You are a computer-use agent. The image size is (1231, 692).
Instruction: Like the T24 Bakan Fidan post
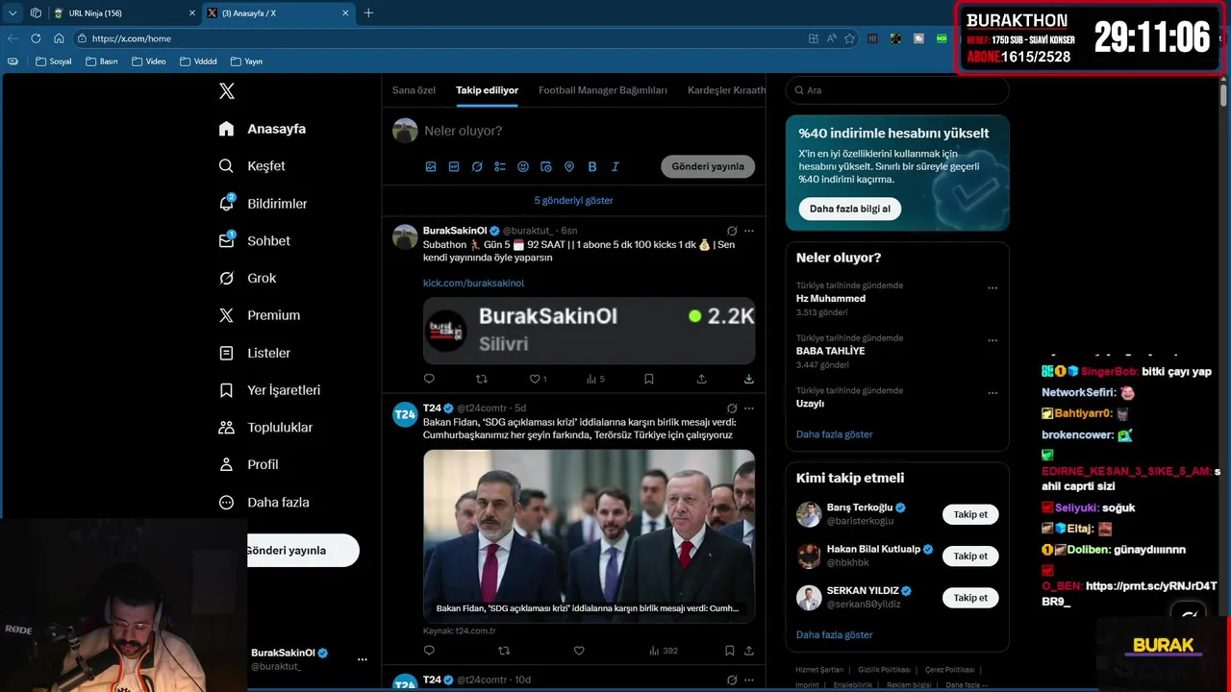tap(579, 651)
